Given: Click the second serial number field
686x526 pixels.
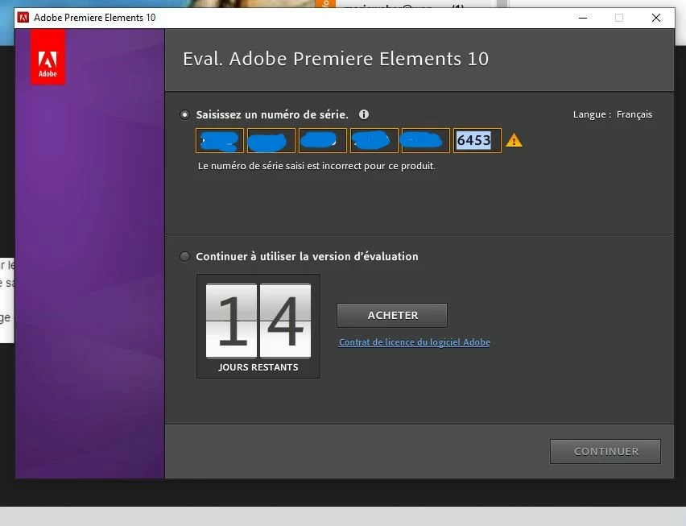Looking at the screenshot, I should point(271,140).
